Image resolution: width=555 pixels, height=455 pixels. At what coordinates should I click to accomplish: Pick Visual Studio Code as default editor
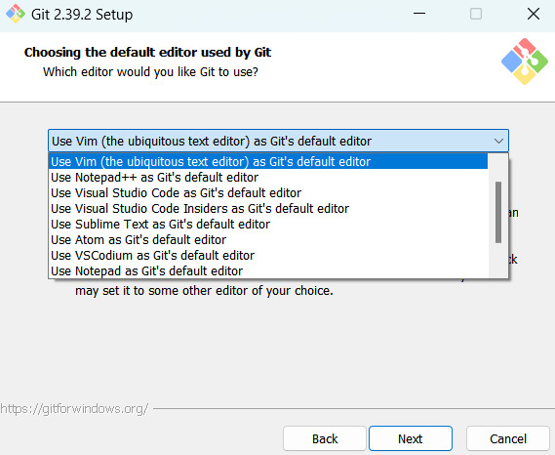tap(268, 192)
